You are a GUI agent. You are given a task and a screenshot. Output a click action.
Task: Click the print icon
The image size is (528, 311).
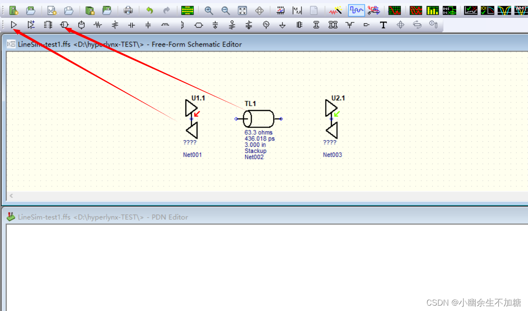(128, 10)
